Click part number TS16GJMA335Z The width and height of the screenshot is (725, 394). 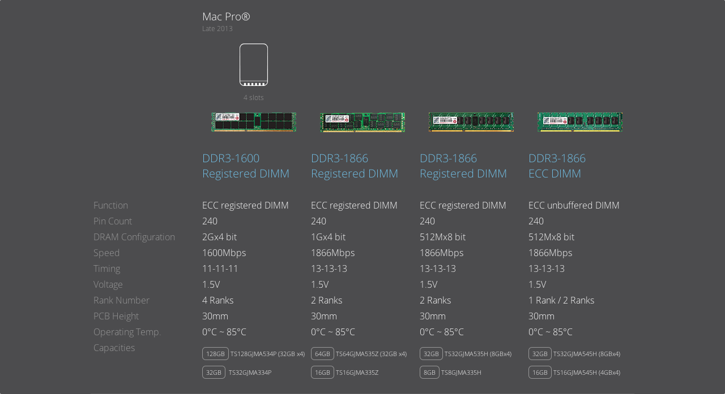tap(357, 373)
